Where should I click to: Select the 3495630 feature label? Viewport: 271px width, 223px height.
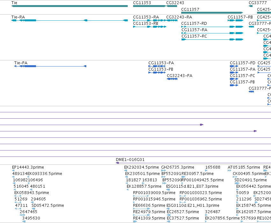[31, 218]
